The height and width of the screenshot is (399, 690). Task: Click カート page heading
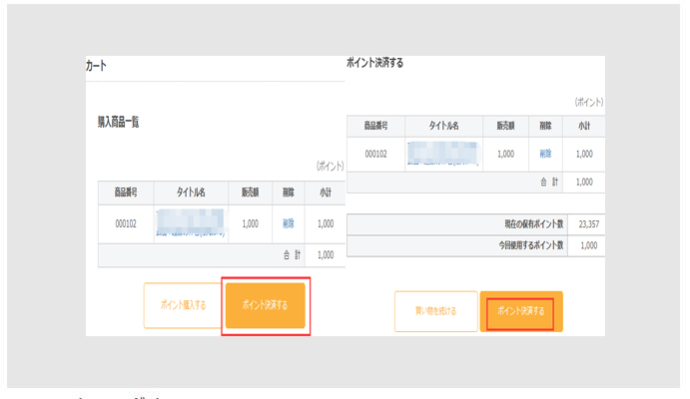click(x=96, y=66)
